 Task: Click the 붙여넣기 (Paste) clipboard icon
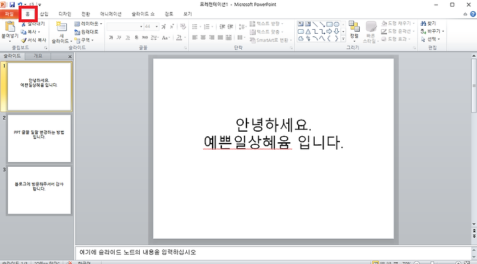point(10,26)
